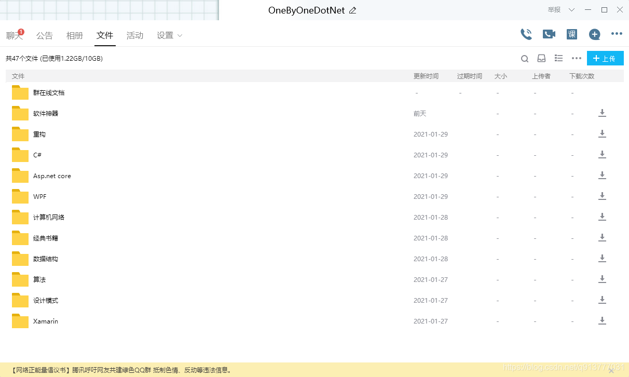Start a group video call

pos(549,34)
